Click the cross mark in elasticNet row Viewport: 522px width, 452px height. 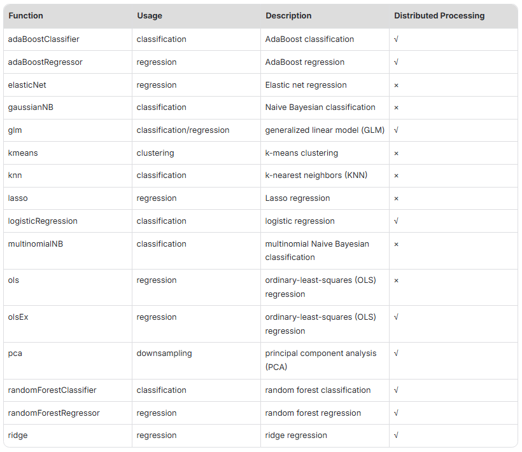(396, 85)
